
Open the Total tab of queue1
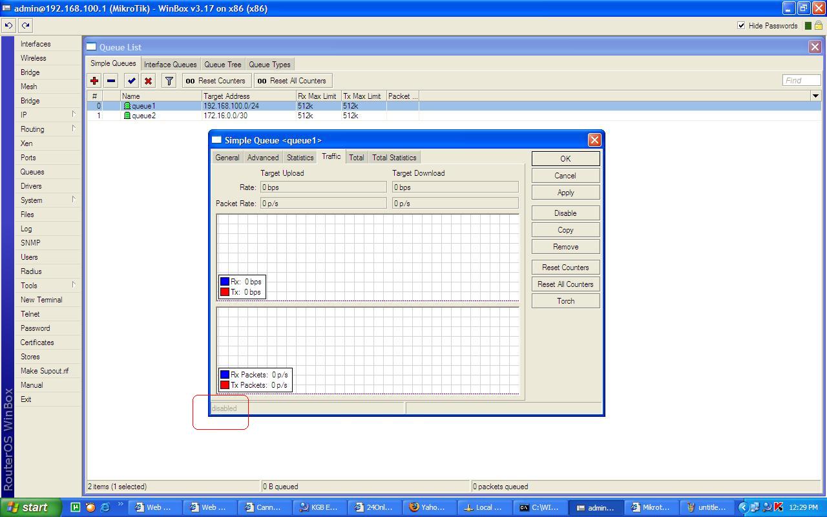tap(356, 158)
